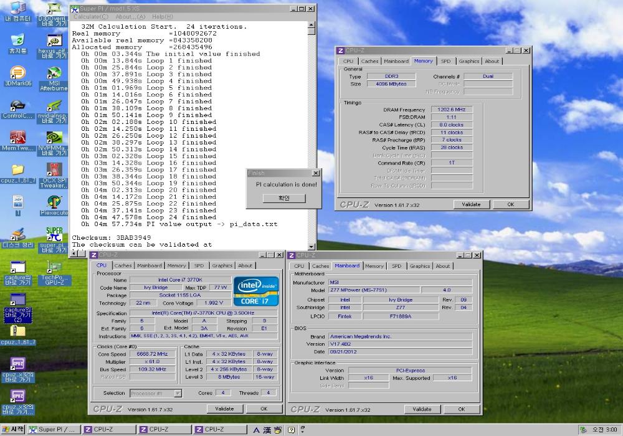Open the D3DOverri... shortcut icon
Image resolution: width=623 pixels, height=436 pixels.
tap(53, 14)
